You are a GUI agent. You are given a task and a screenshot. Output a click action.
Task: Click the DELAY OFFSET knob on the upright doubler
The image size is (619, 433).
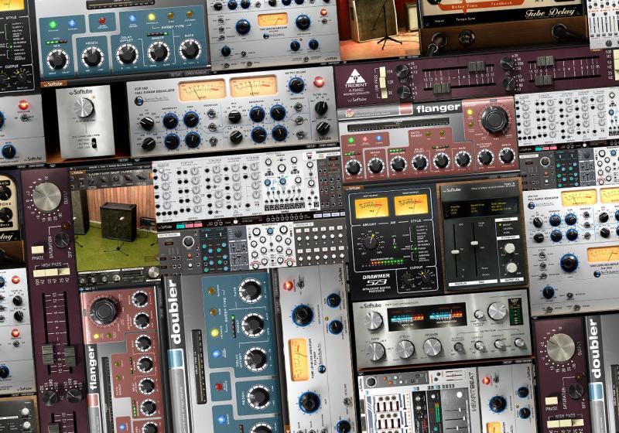(127, 54)
